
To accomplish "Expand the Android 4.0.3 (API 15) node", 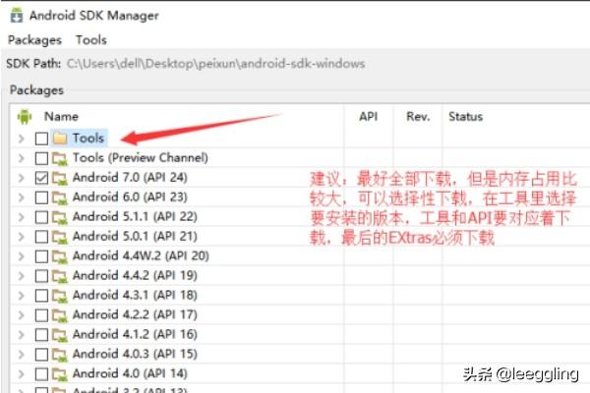I will pyautogui.click(x=21, y=355).
